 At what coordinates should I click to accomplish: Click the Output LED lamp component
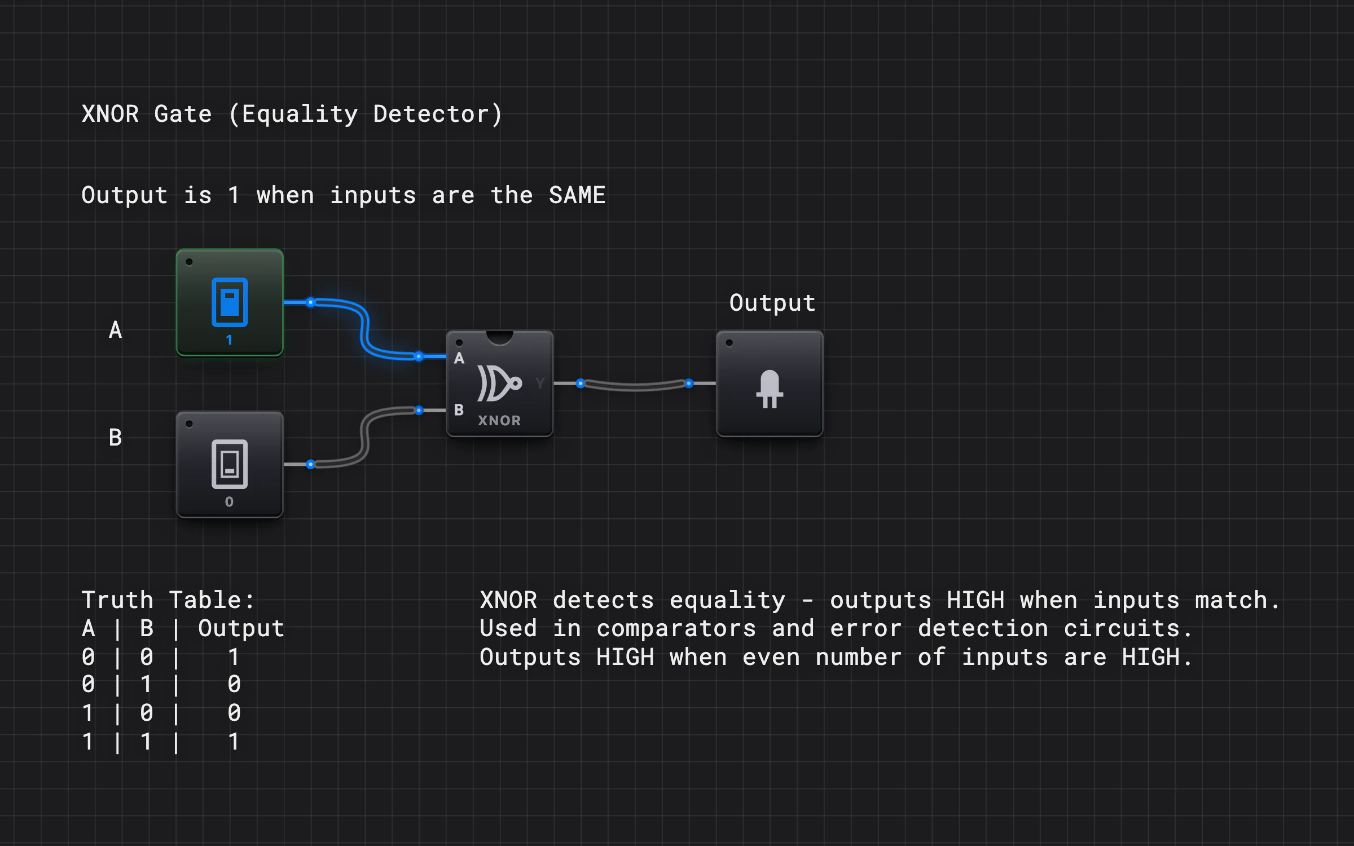[770, 384]
